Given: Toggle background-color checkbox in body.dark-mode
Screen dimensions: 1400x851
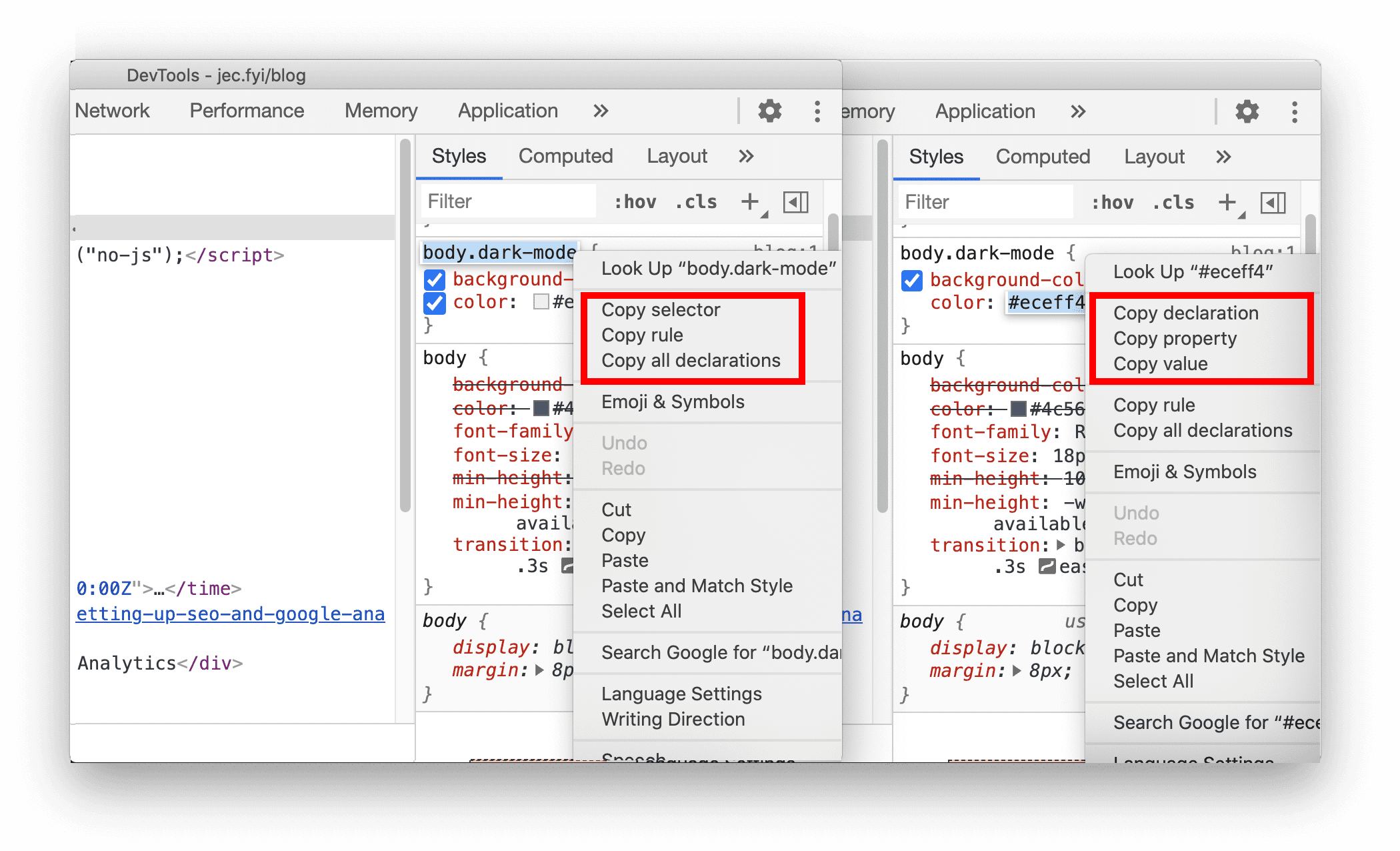Looking at the screenshot, I should click(x=433, y=280).
